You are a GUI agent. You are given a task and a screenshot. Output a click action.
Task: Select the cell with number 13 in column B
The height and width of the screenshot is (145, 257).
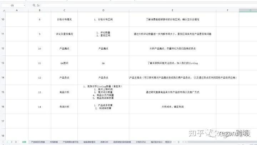(x=40, y=92)
